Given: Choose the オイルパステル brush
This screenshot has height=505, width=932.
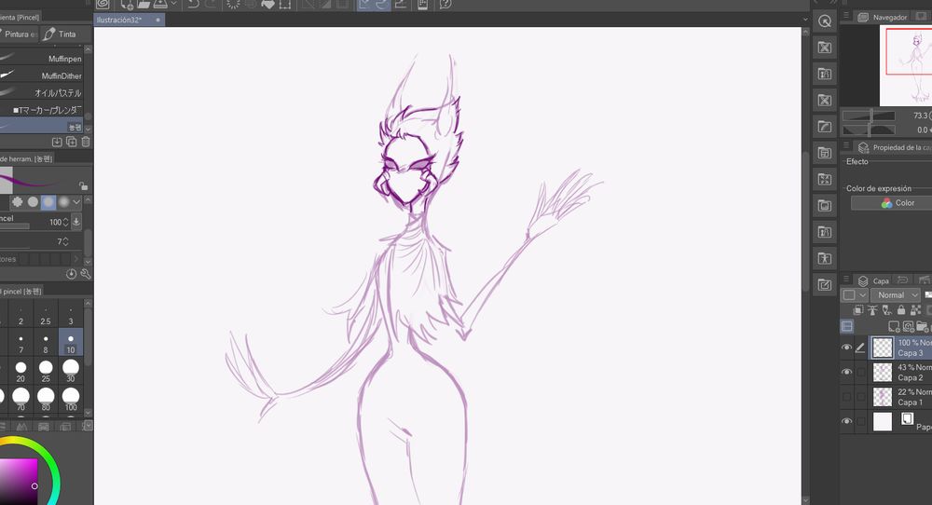Looking at the screenshot, I should click(x=41, y=92).
